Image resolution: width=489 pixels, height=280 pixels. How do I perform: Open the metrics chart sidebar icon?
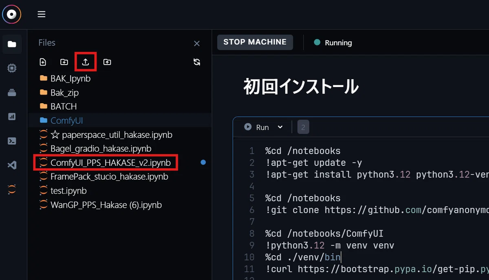(12, 117)
